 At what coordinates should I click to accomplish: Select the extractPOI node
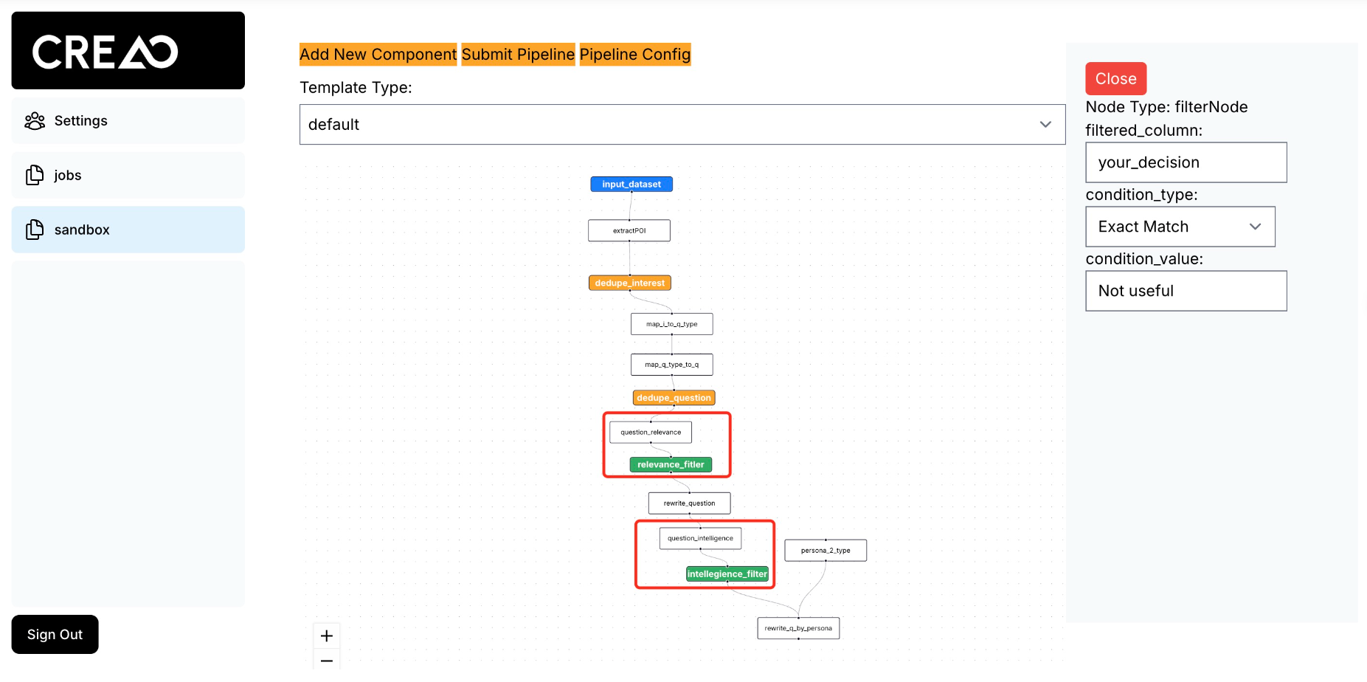click(x=629, y=231)
